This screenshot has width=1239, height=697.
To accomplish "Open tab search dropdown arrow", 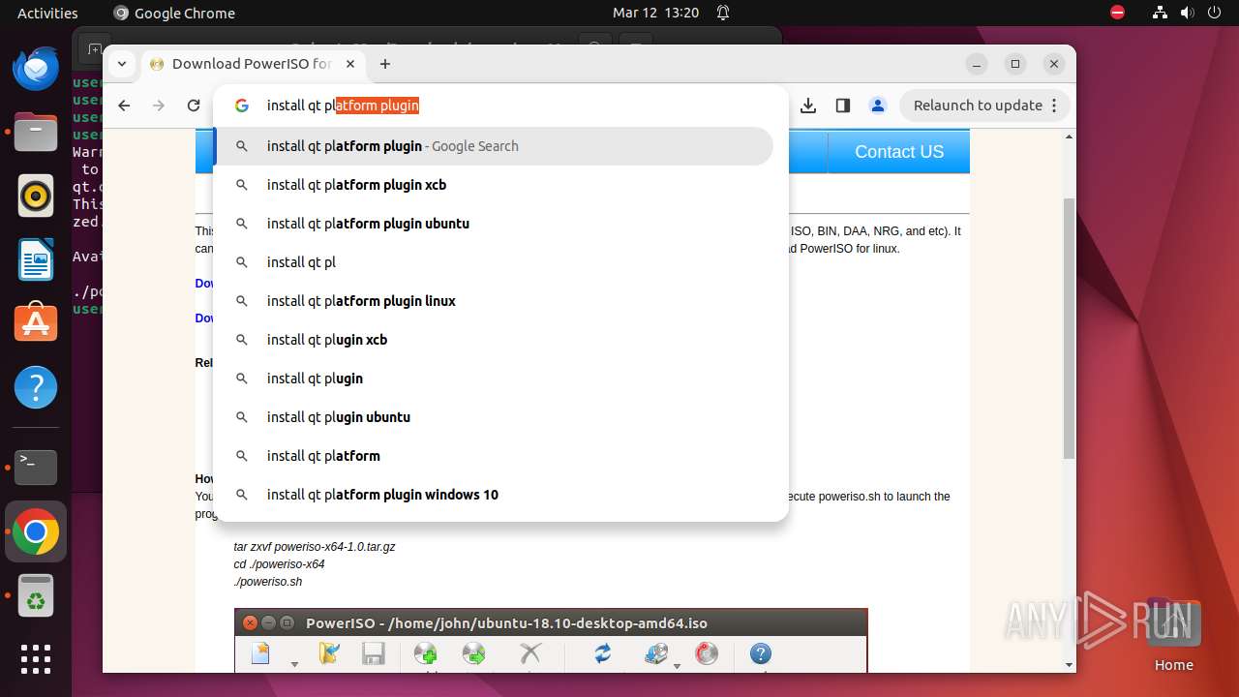I will [121, 64].
